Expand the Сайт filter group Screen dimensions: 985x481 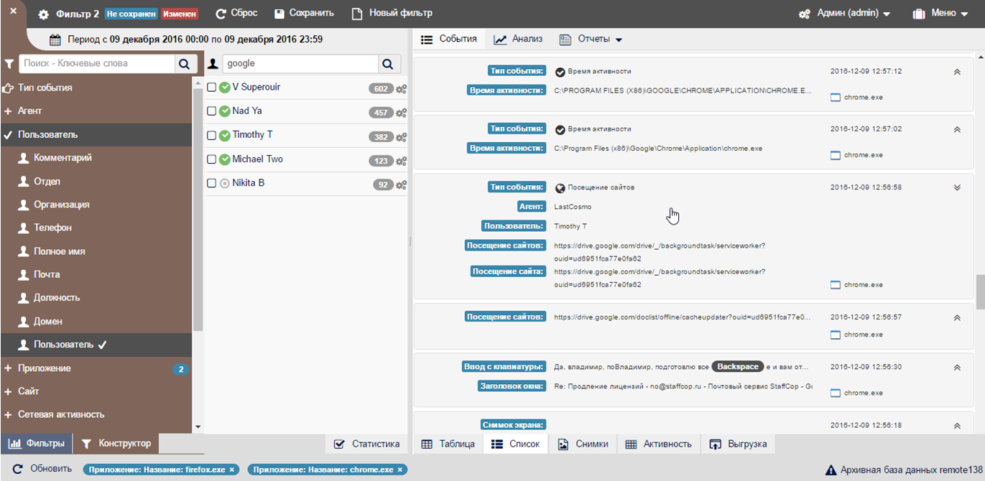point(96,391)
